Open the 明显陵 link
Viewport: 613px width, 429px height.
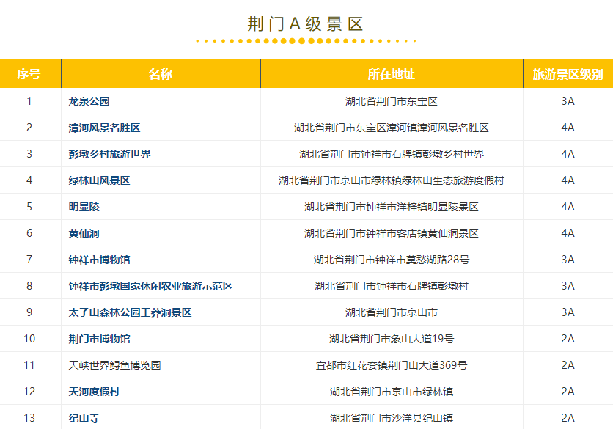[x=84, y=207]
